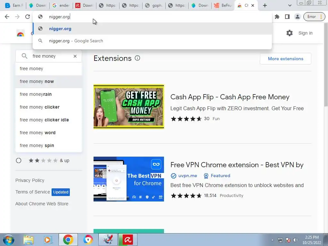The width and height of the screenshot is (328, 246).
Task: Switch to the 'goph' tab
Action: [154, 5]
